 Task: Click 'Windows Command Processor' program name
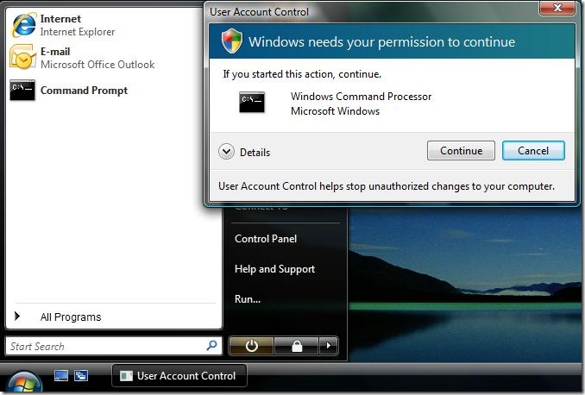362,97
